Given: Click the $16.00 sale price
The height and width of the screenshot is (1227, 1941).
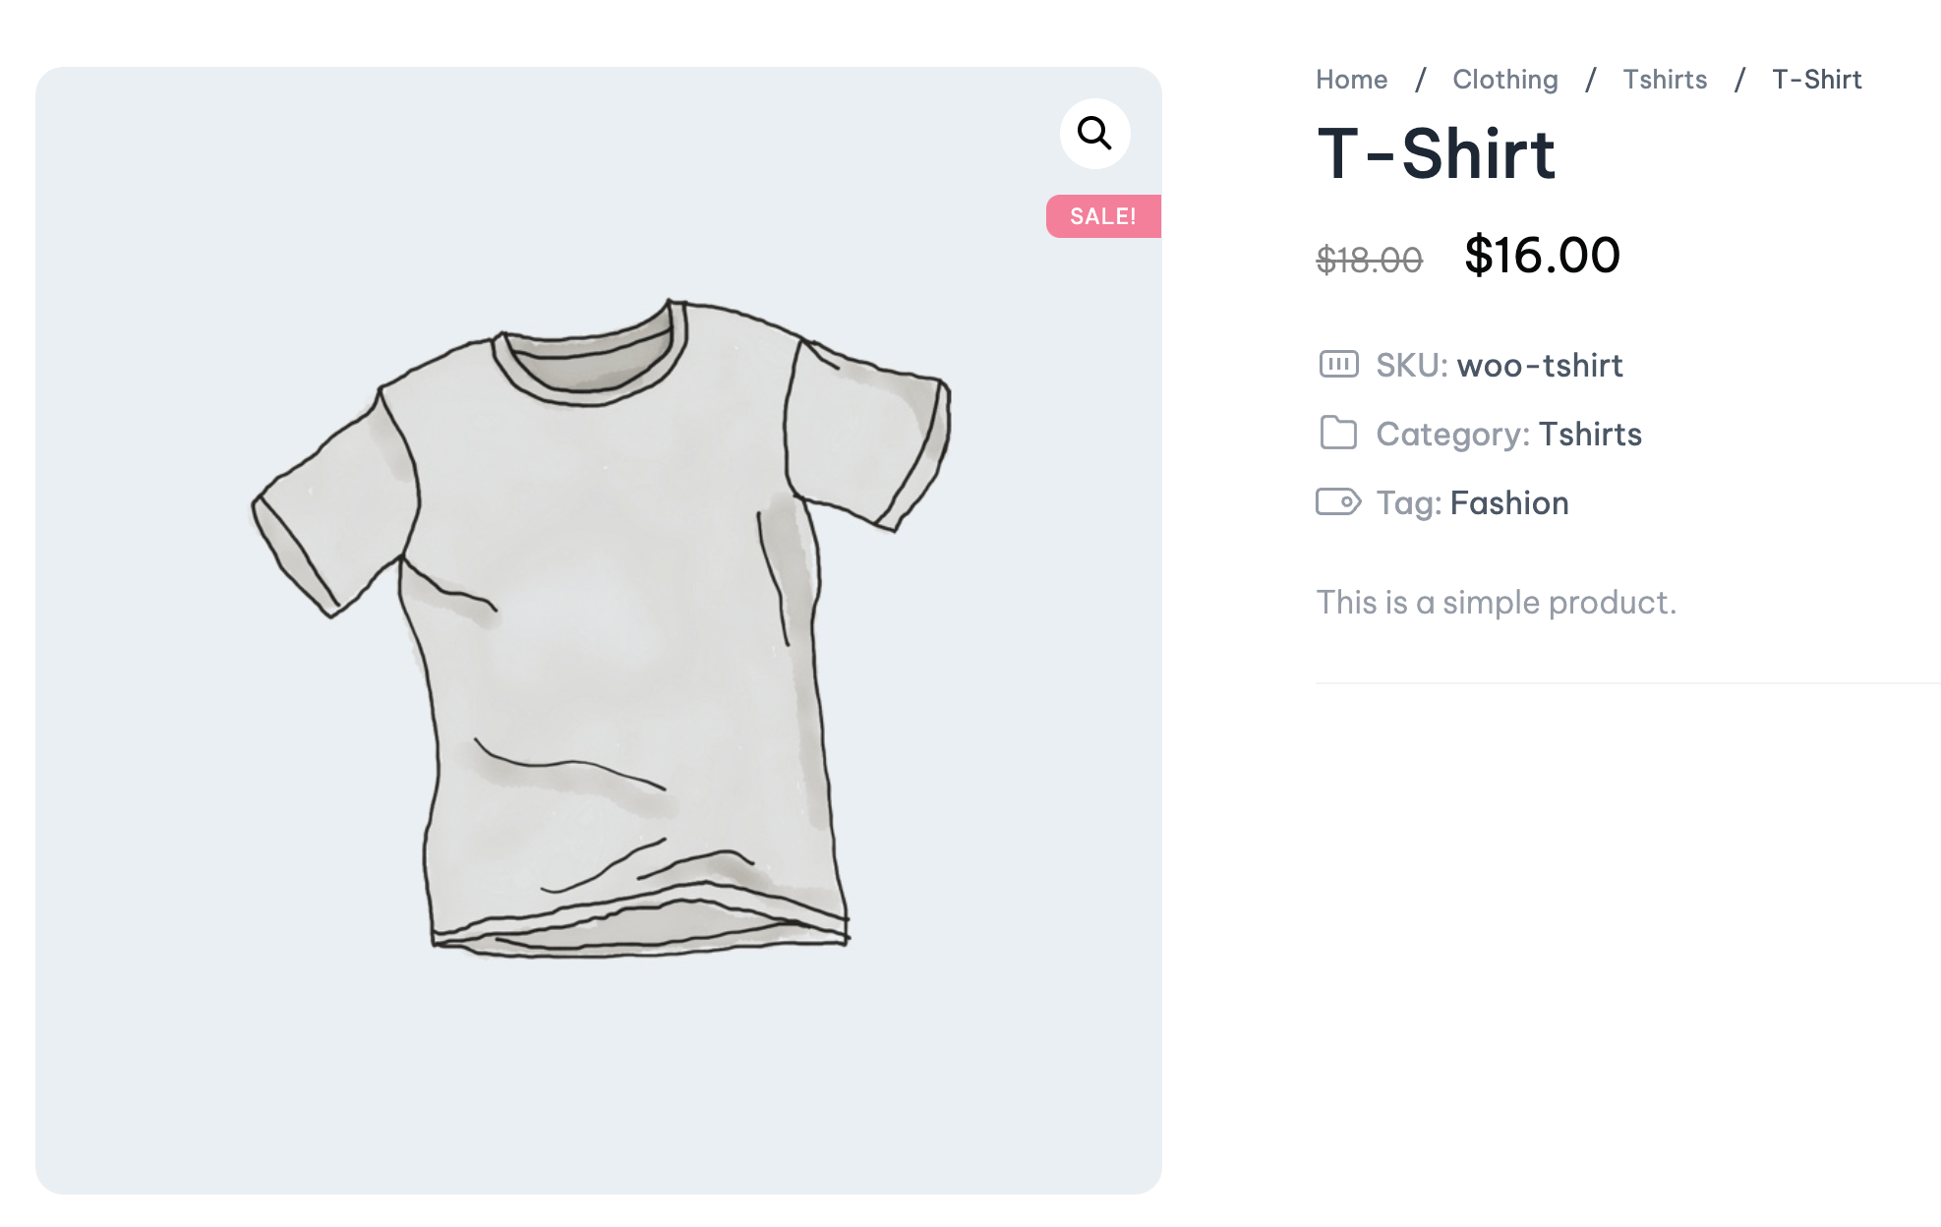Looking at the screenshot, I should coord(1542,256).
